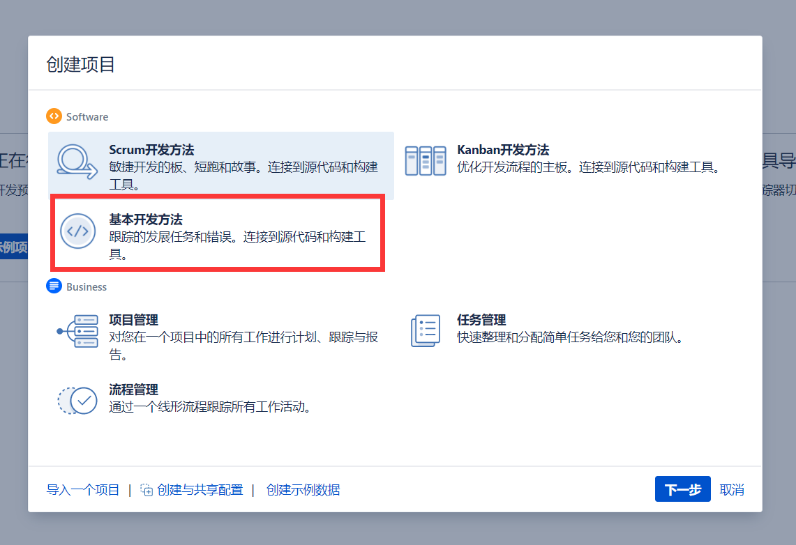This screenshot has width=796, height=545.
Task: Click the copy icon beside 创建与共享配置
Action: coord(147,490)
